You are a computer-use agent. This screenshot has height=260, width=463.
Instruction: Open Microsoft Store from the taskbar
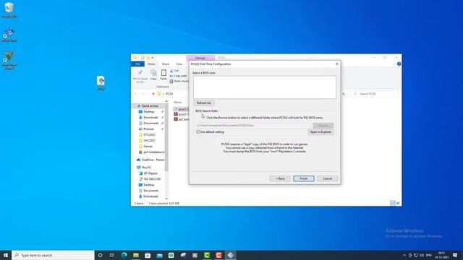coord(148,255)
